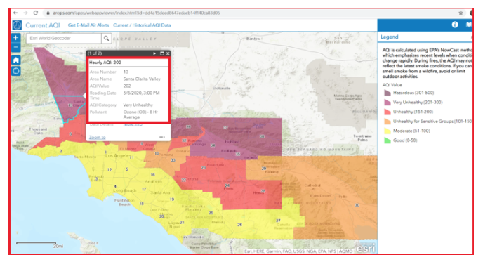
Task: Open the info panel icon in header
Action: [455, 25]
